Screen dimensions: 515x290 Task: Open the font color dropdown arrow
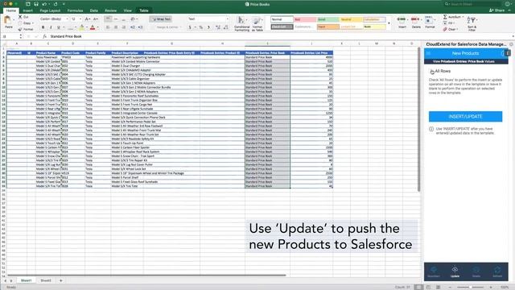click(98, 27)
